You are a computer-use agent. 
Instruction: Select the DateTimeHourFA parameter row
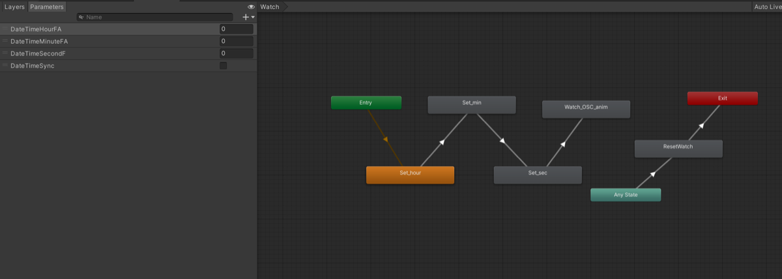point(128,29)
